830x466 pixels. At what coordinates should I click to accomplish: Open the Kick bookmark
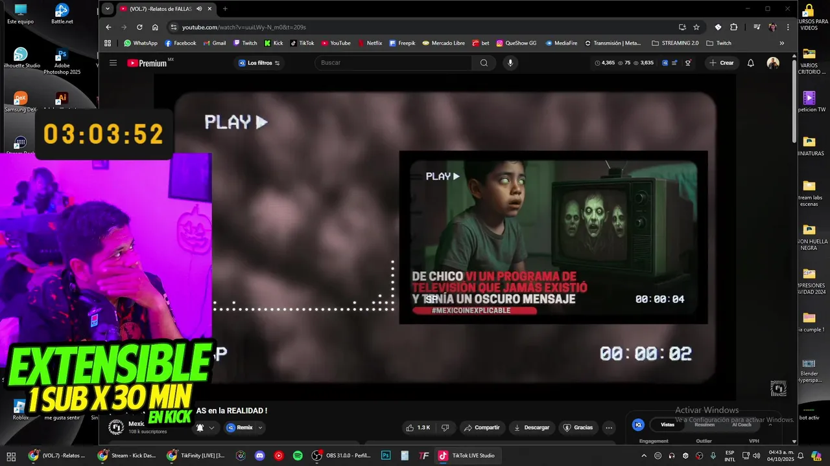pos(273,43)
